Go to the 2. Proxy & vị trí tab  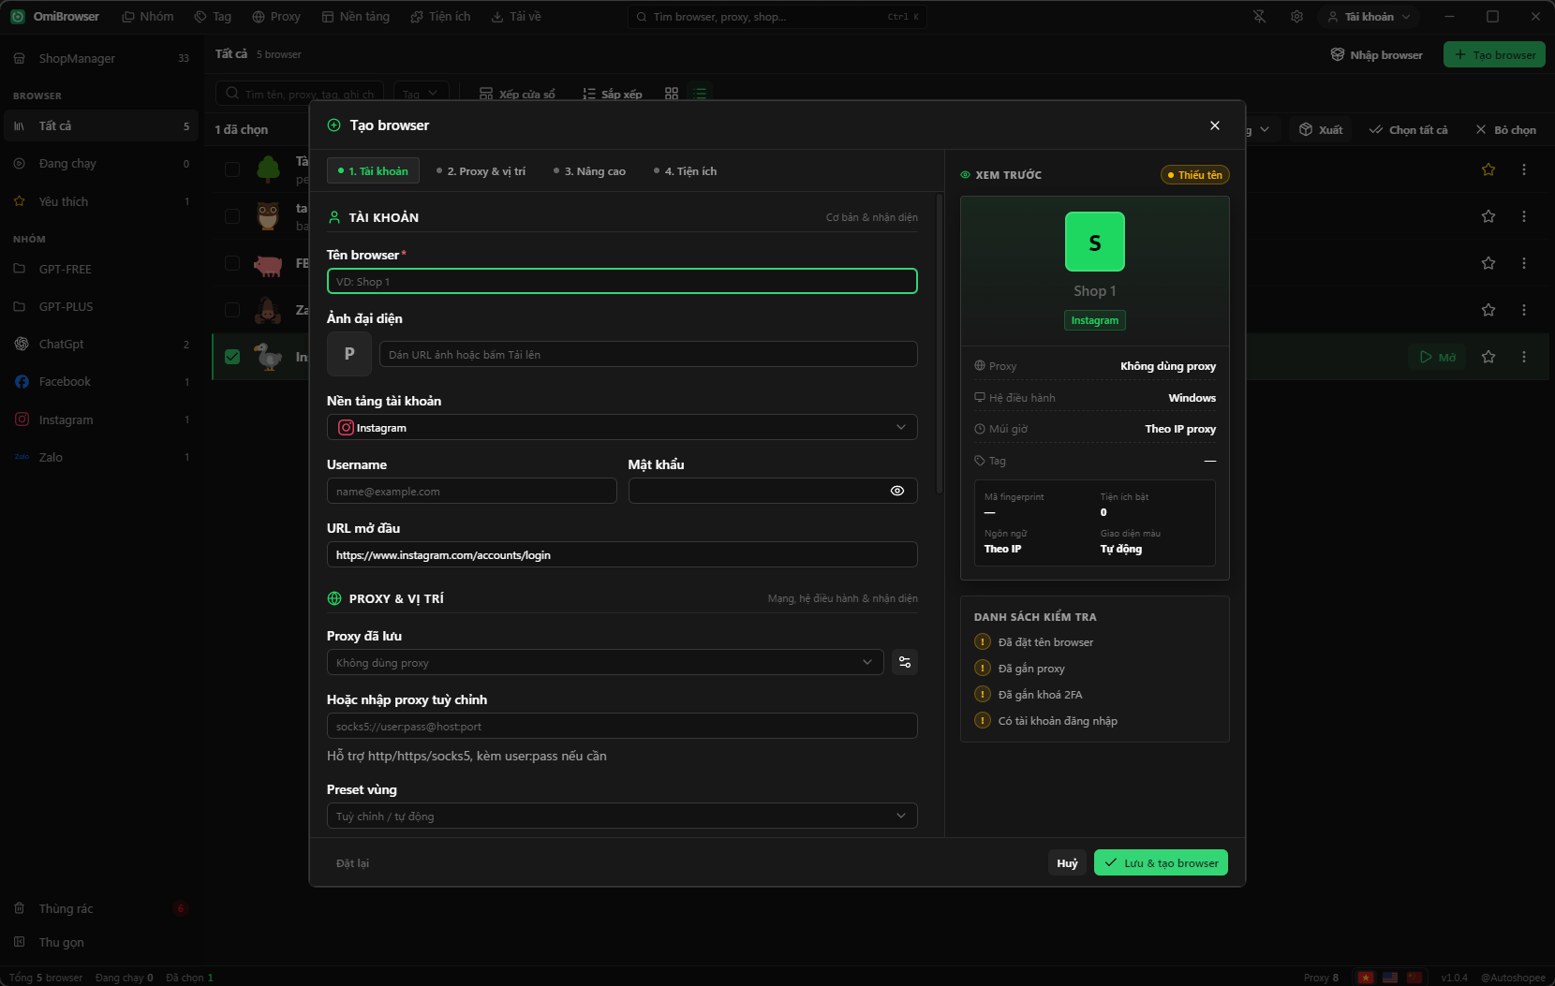(481, 171)
